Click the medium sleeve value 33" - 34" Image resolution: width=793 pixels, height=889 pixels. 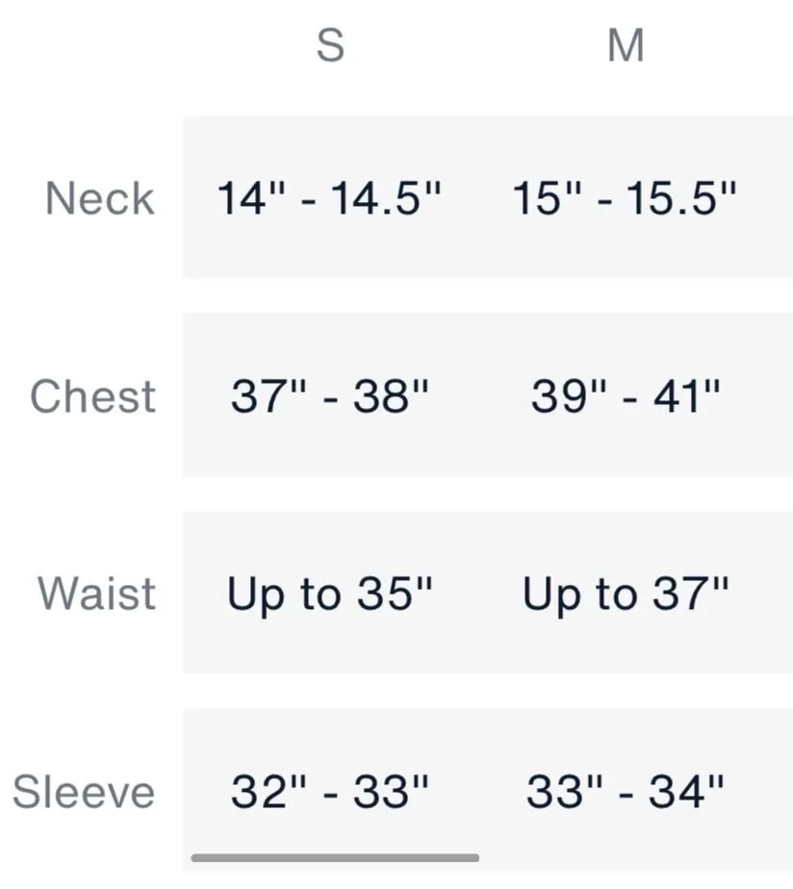click(x=626, y=791)
